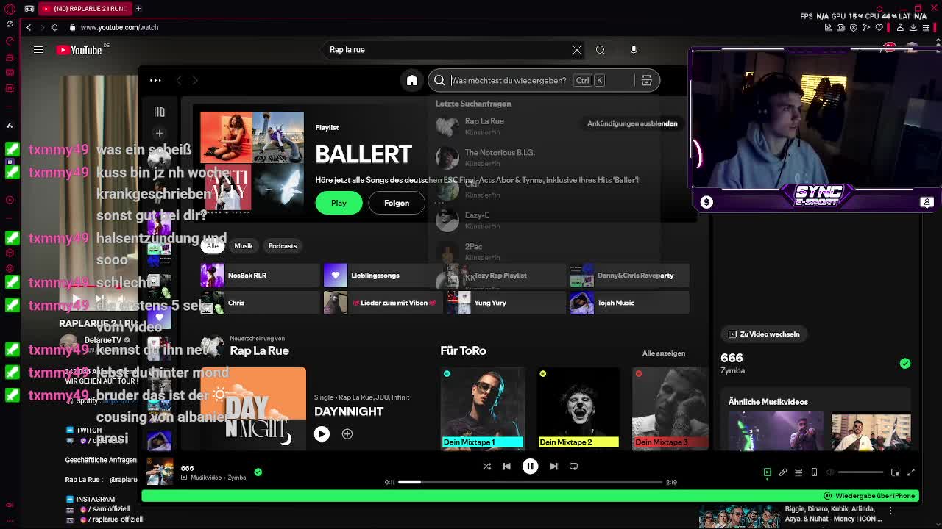This screenshot has height=529, width=942.
Task: Run YouTube search with magnifier icon
Action: click(601, 50)
